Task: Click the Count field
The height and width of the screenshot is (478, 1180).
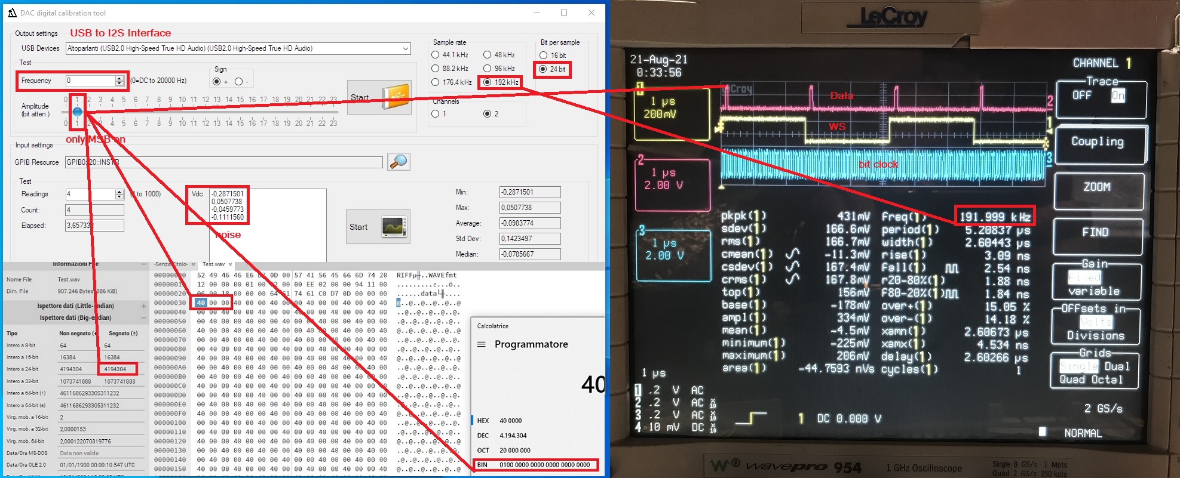Action: 94,210
